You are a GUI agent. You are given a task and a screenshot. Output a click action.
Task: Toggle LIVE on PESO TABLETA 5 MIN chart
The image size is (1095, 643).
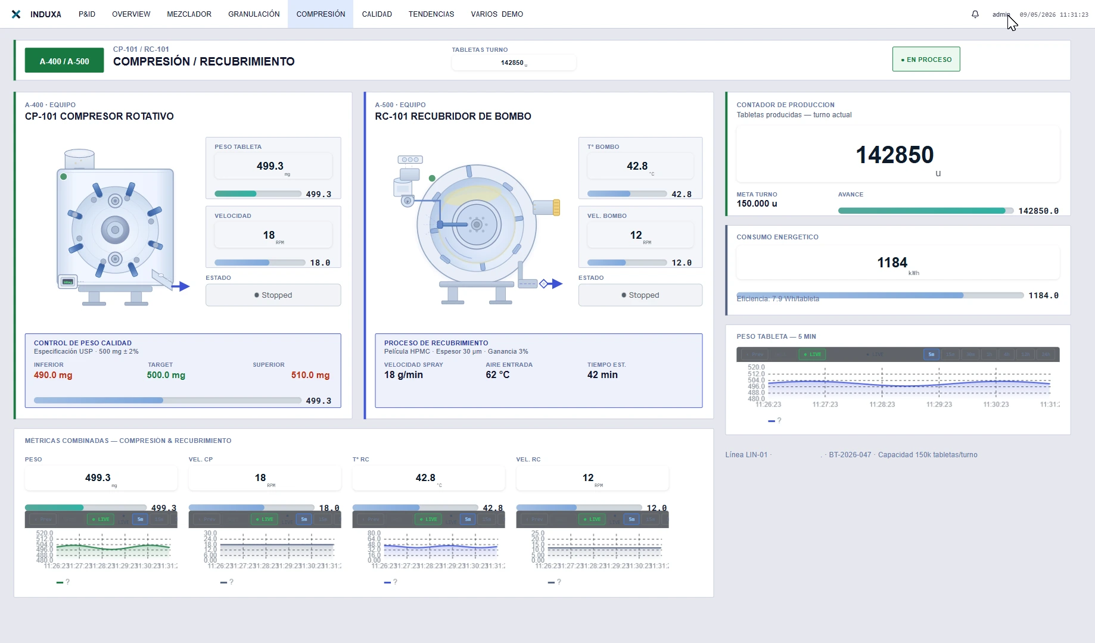(813, 354)
